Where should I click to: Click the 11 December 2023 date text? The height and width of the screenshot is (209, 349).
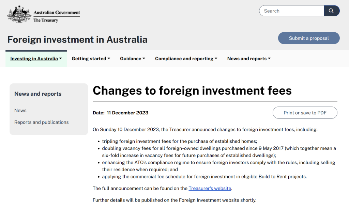pos(127,113)
